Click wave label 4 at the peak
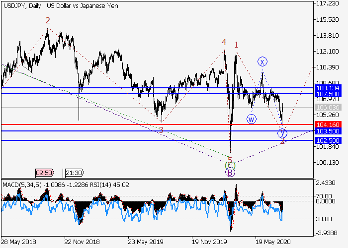Image resolution: width=348 pixels, height=248 pixels. pos(224,43)
